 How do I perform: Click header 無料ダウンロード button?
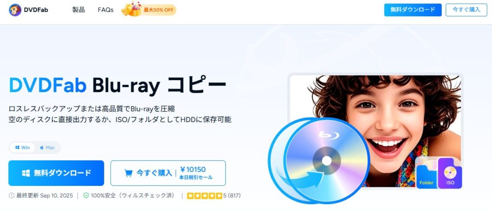tap(413, 10)
